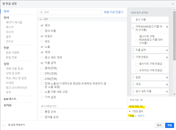Open 개체 이름 및 ID under 설정
Image resolution: width=176 pixels, height=130 pixels.
coord(14,69)
